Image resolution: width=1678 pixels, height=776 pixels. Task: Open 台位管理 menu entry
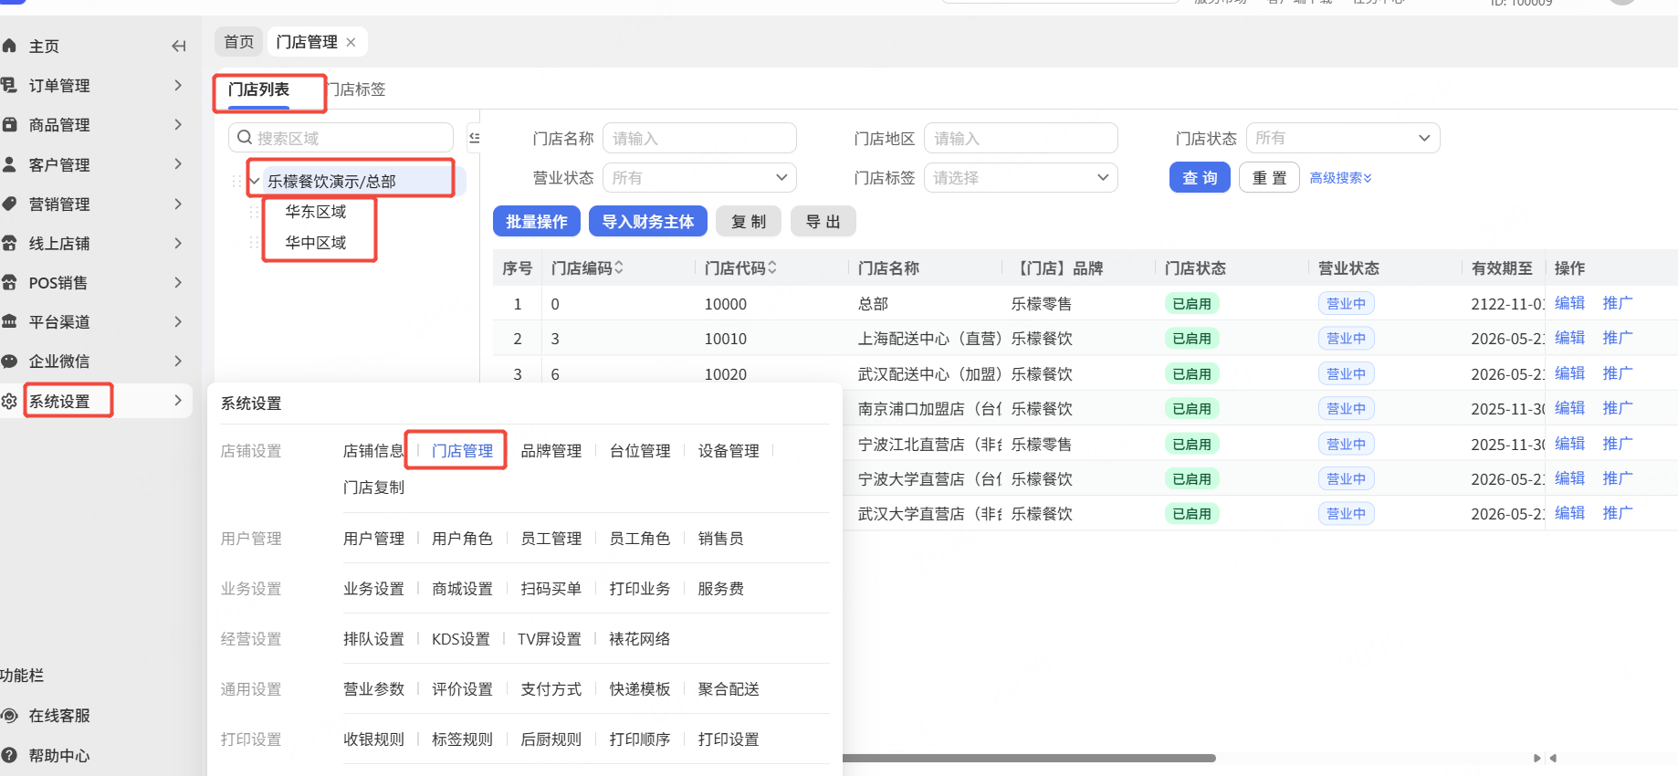click(x=640, y=451)
